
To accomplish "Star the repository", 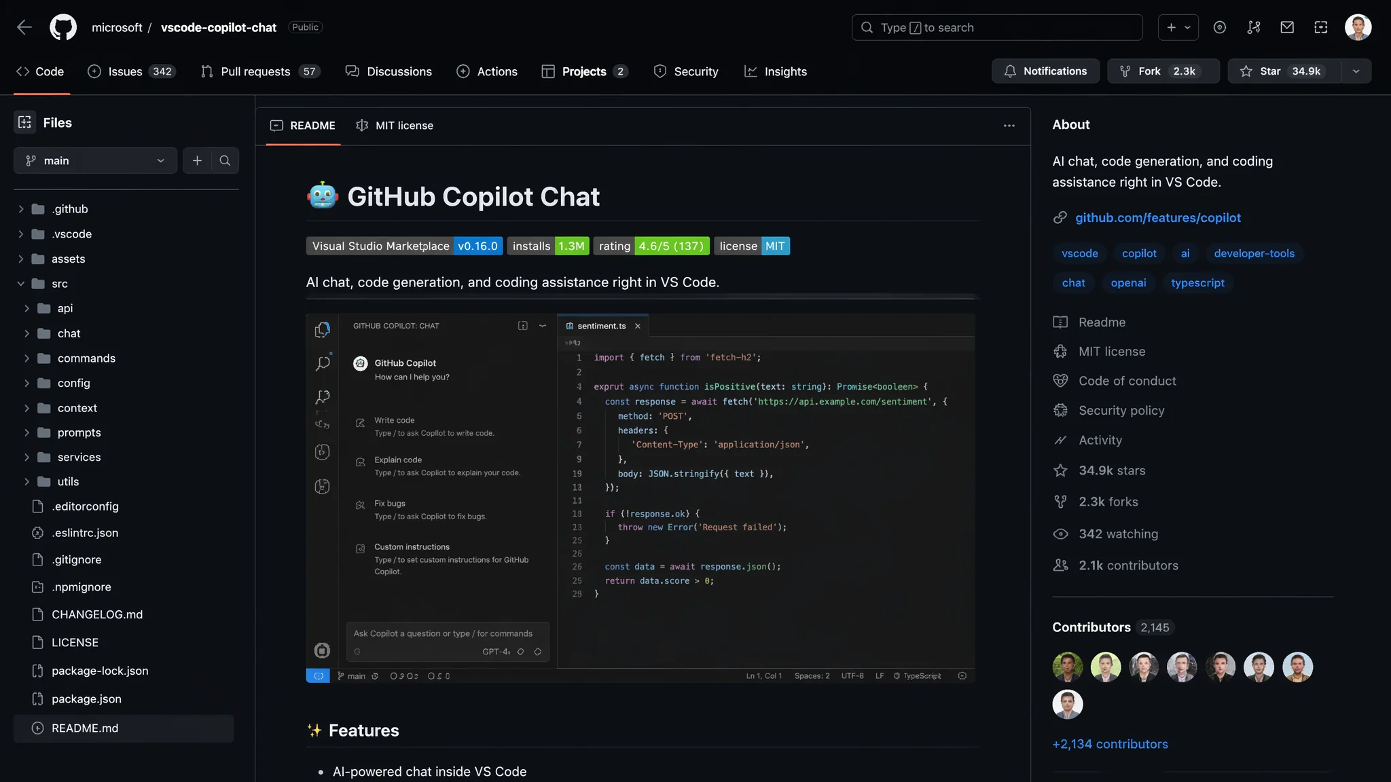I will tap(1284, 71).
